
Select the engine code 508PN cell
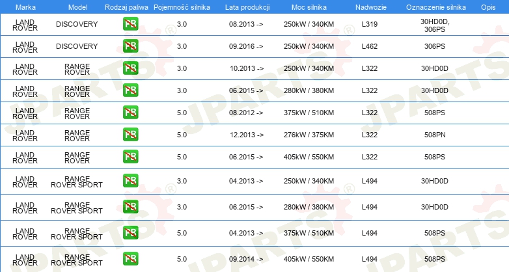pyautogui.click(x=435, y=135)
